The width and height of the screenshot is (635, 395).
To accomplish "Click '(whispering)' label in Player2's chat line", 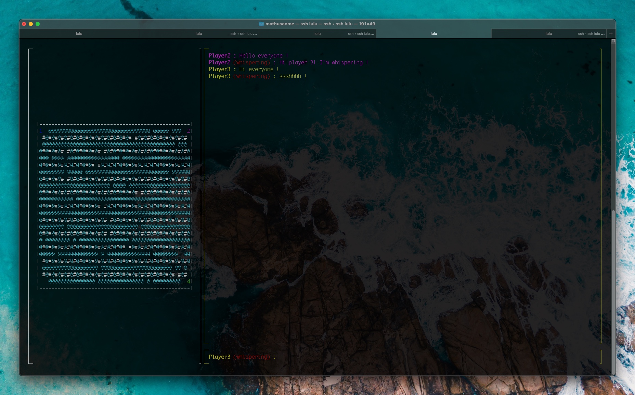I will click(252, 62).
